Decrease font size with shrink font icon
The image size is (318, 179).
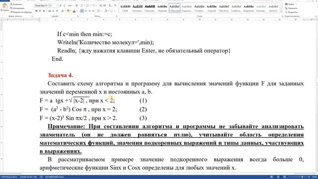click(65, 5)
